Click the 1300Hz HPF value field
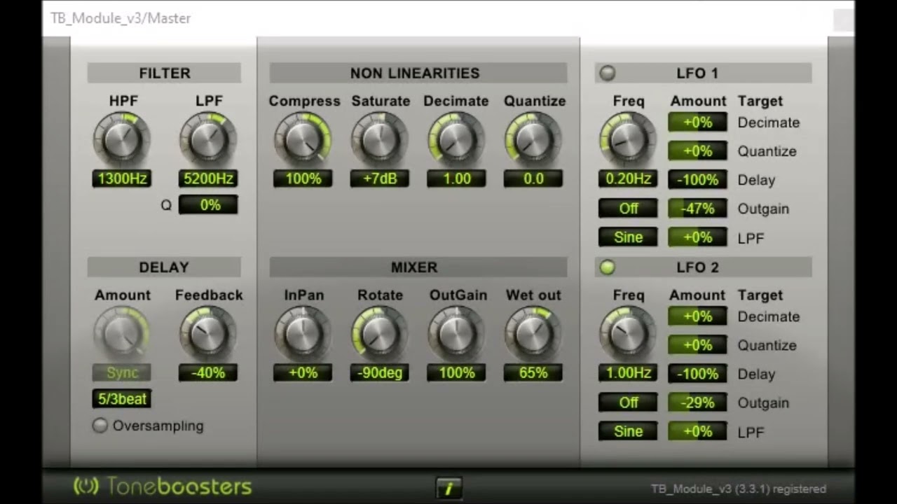This screenshot has width=897, height=504. click(x=122, y=178)
